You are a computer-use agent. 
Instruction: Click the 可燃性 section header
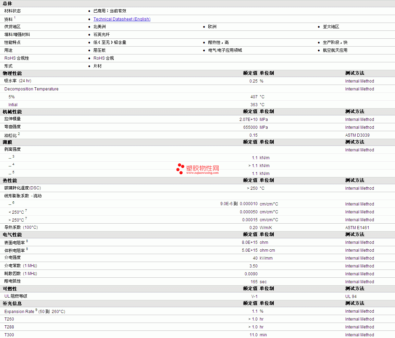(10, 289)
